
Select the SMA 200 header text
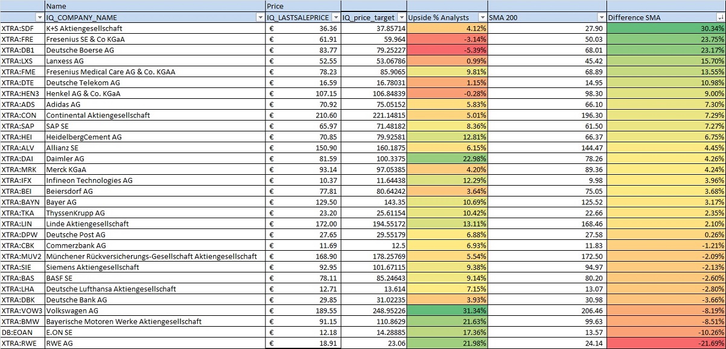503,17
